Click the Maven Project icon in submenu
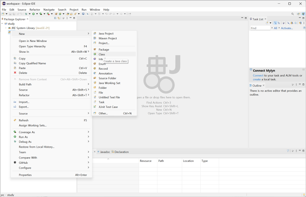 pos(95,38)
